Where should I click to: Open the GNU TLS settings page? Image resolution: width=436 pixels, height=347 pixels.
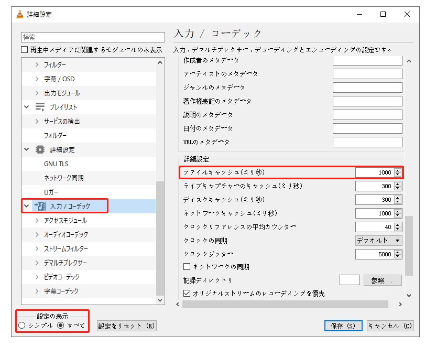coord(55,164)
